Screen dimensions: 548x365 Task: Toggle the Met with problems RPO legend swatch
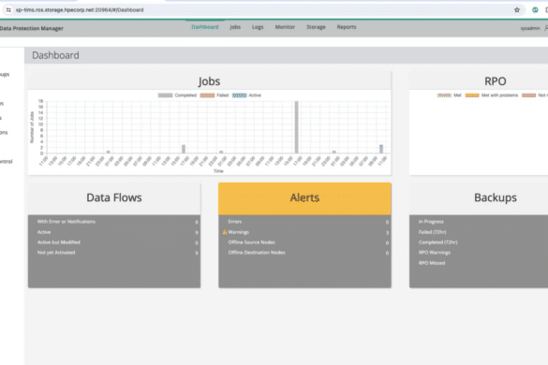pos(472,95)
